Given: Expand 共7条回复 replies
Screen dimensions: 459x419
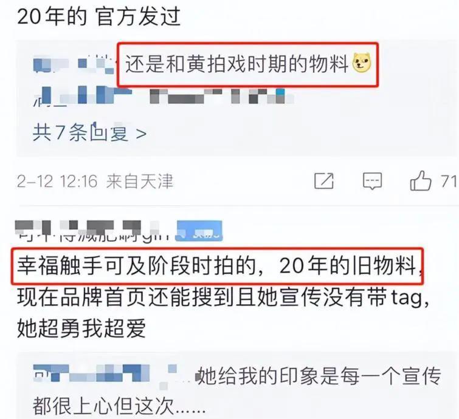Looking at the screenshot, I should click(x=89, y=132).
